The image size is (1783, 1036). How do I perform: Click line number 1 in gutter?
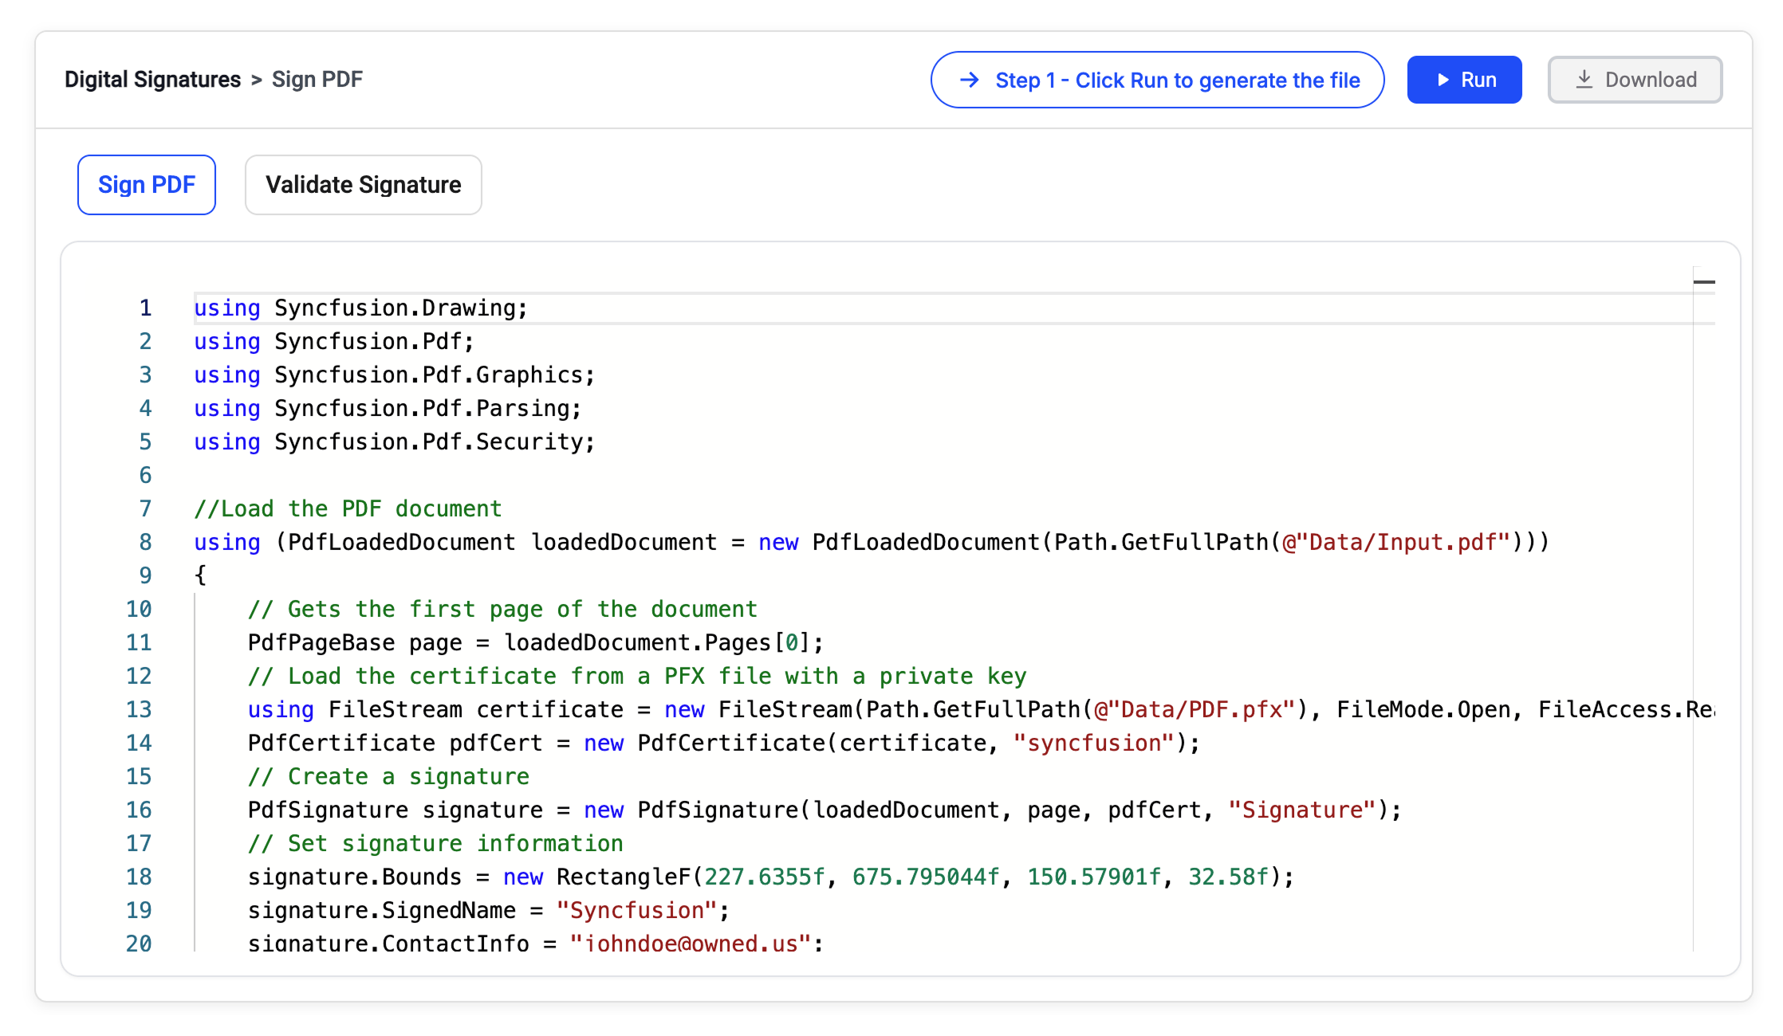(x=145, y=308)
